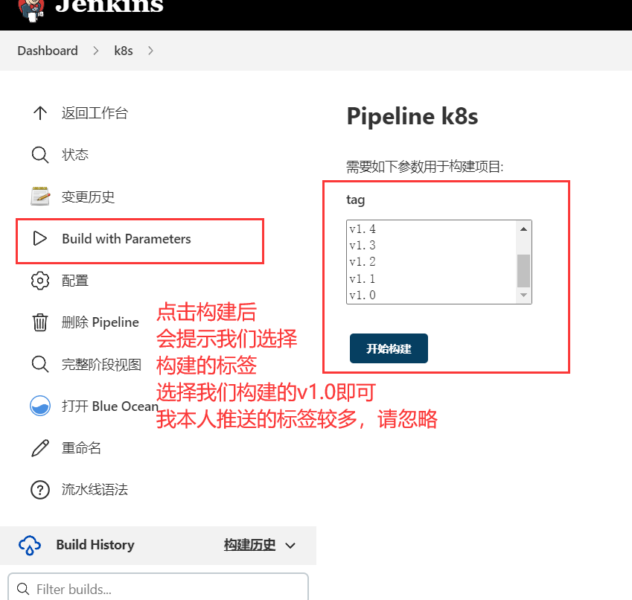632x600 pixels.
Task: Expand the chevron after k8s breadcrumb
Action: pos(150,51)
